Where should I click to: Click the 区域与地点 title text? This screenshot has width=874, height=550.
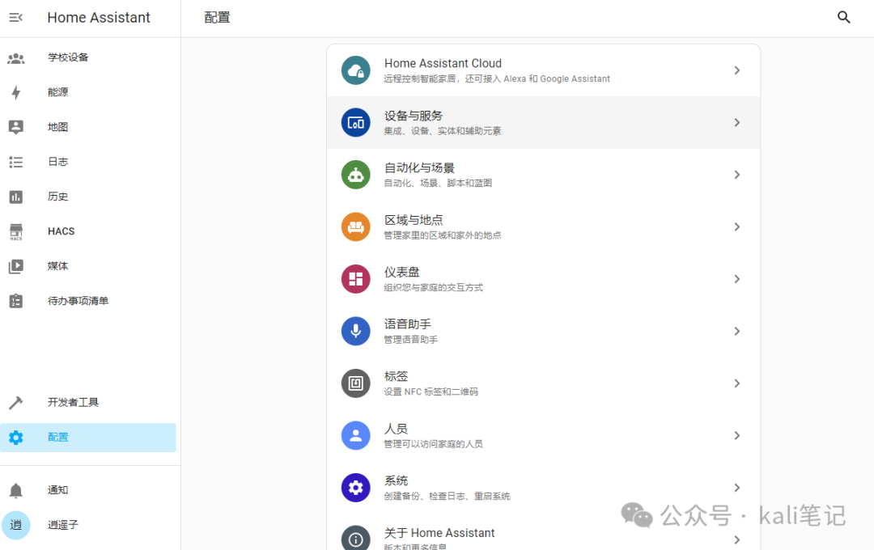(x=413, y=220)
